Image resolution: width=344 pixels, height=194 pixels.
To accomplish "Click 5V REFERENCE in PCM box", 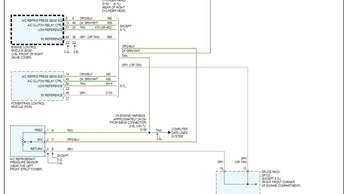I will click(x=51, y=95).
